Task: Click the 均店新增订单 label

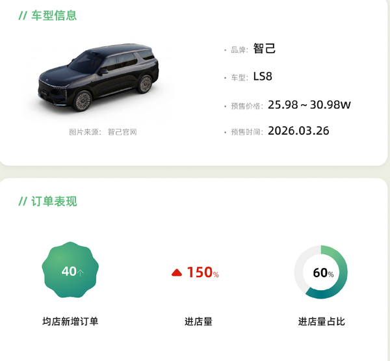Action: 70,321
